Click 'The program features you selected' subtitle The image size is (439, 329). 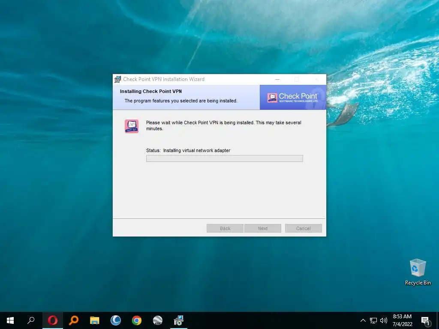pos(181,101)
